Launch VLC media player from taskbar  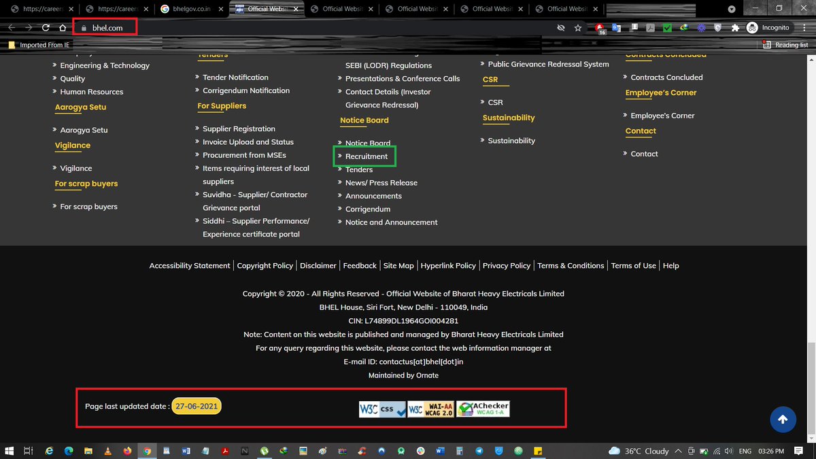(x=107, y=451)
